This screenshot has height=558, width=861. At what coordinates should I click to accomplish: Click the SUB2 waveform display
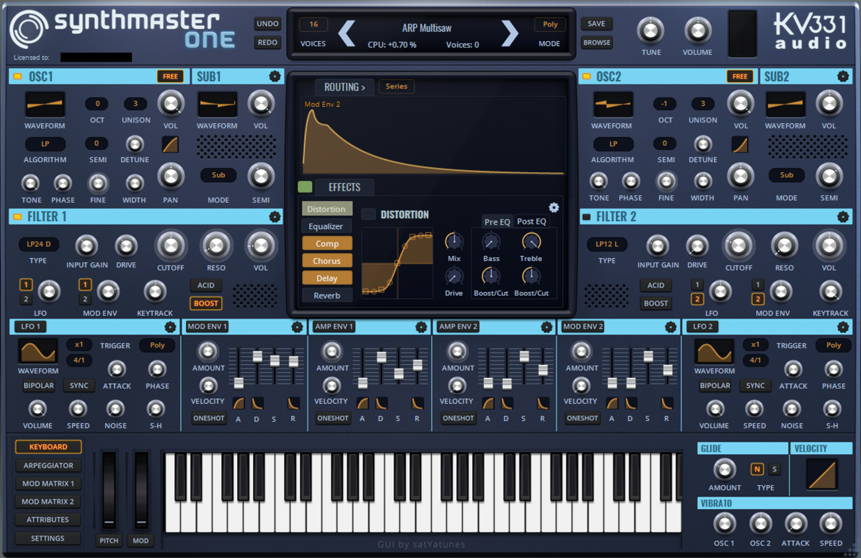click(x=785, y=105)
